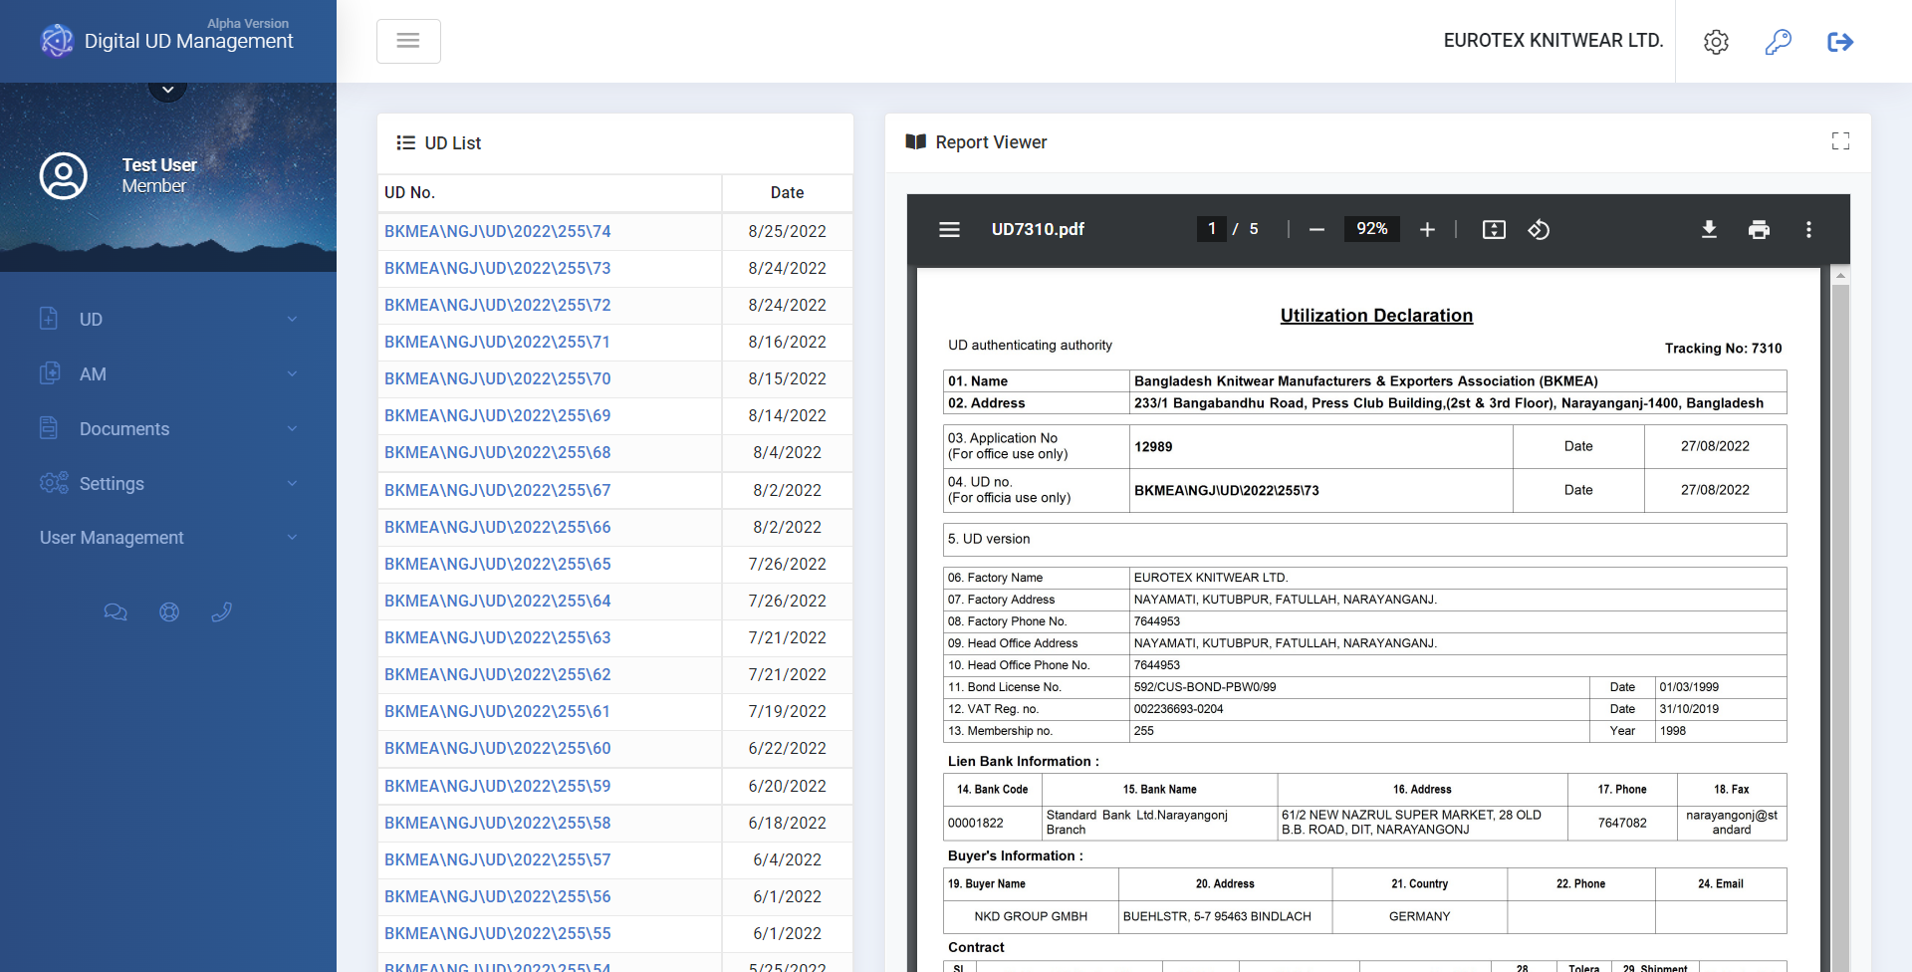The image size is (1912, 972).
Task: Open UD BKMEA\NGJ\UD\2022\255\73 link
Action: pos(498,268)
